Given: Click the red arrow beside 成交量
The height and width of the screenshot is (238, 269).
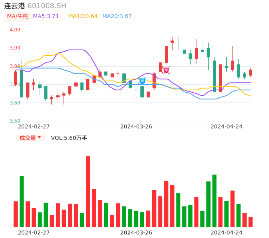Looking at the screenshot, I should coord(39,137).
